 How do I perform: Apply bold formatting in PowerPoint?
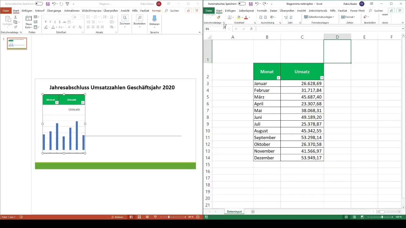click(x=46, y=22)
